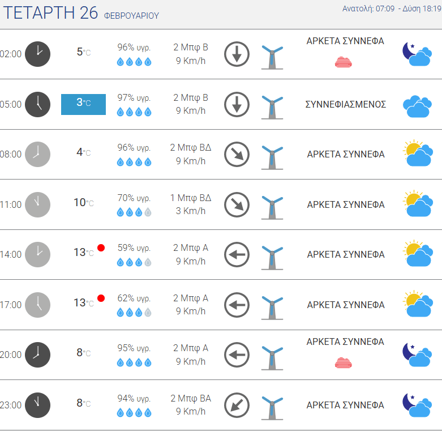This screenshot has width=442, height=431.
Task: Click the ΤΕΤΑΡΤΗ 26 date heading
Action: tap(51, 13)
